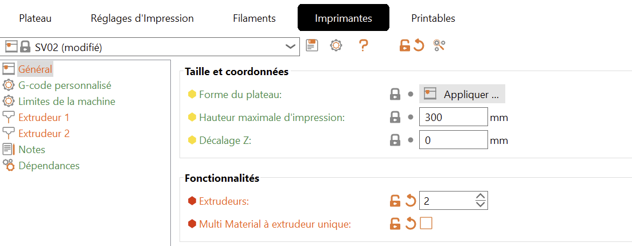Screen dimensions: 632x246
Task: Click the Hauteur maximale d'impression input field
Action: 453,118
